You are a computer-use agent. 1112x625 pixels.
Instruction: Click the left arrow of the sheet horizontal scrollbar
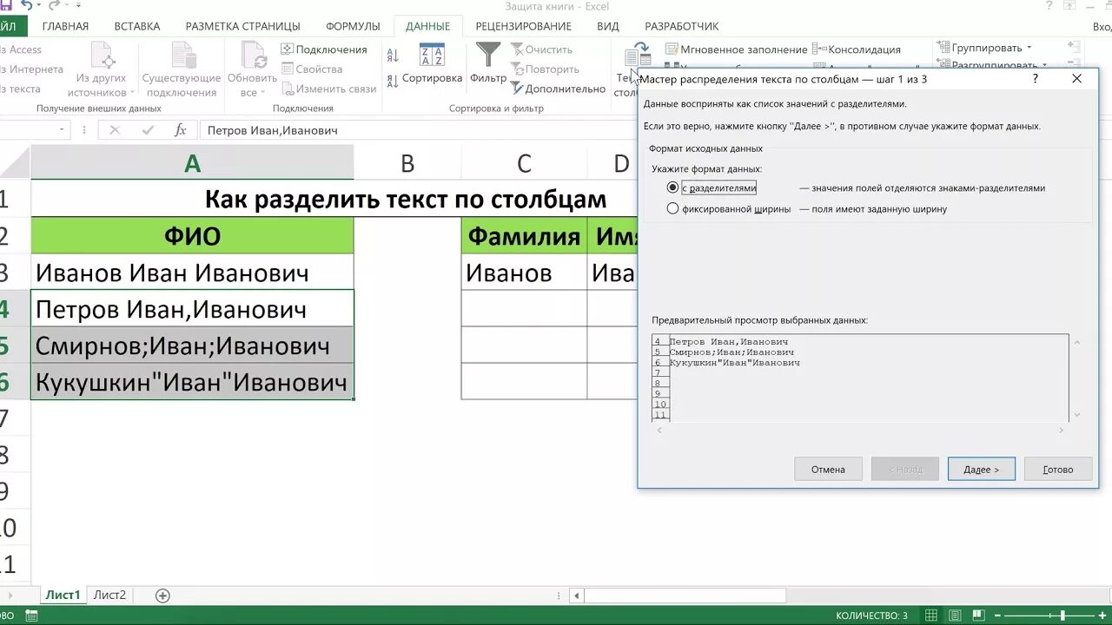[x=577, y=595]
